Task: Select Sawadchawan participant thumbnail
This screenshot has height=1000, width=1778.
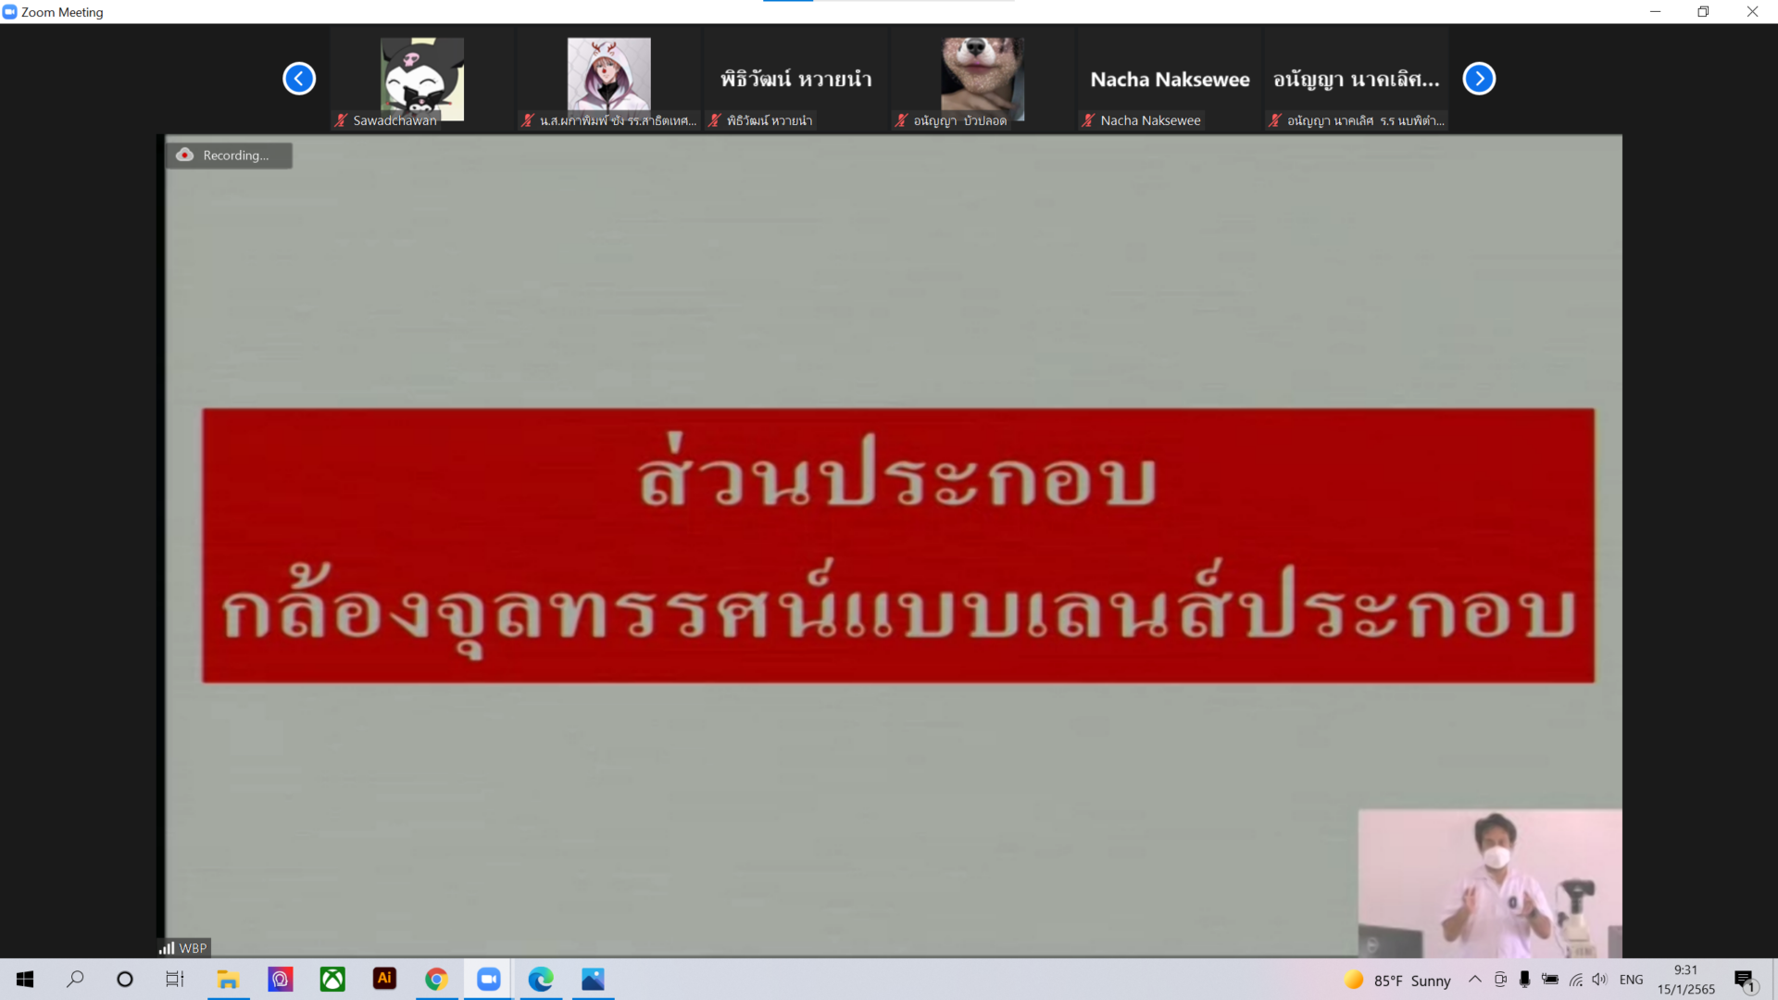Action: tap(422, 80)
